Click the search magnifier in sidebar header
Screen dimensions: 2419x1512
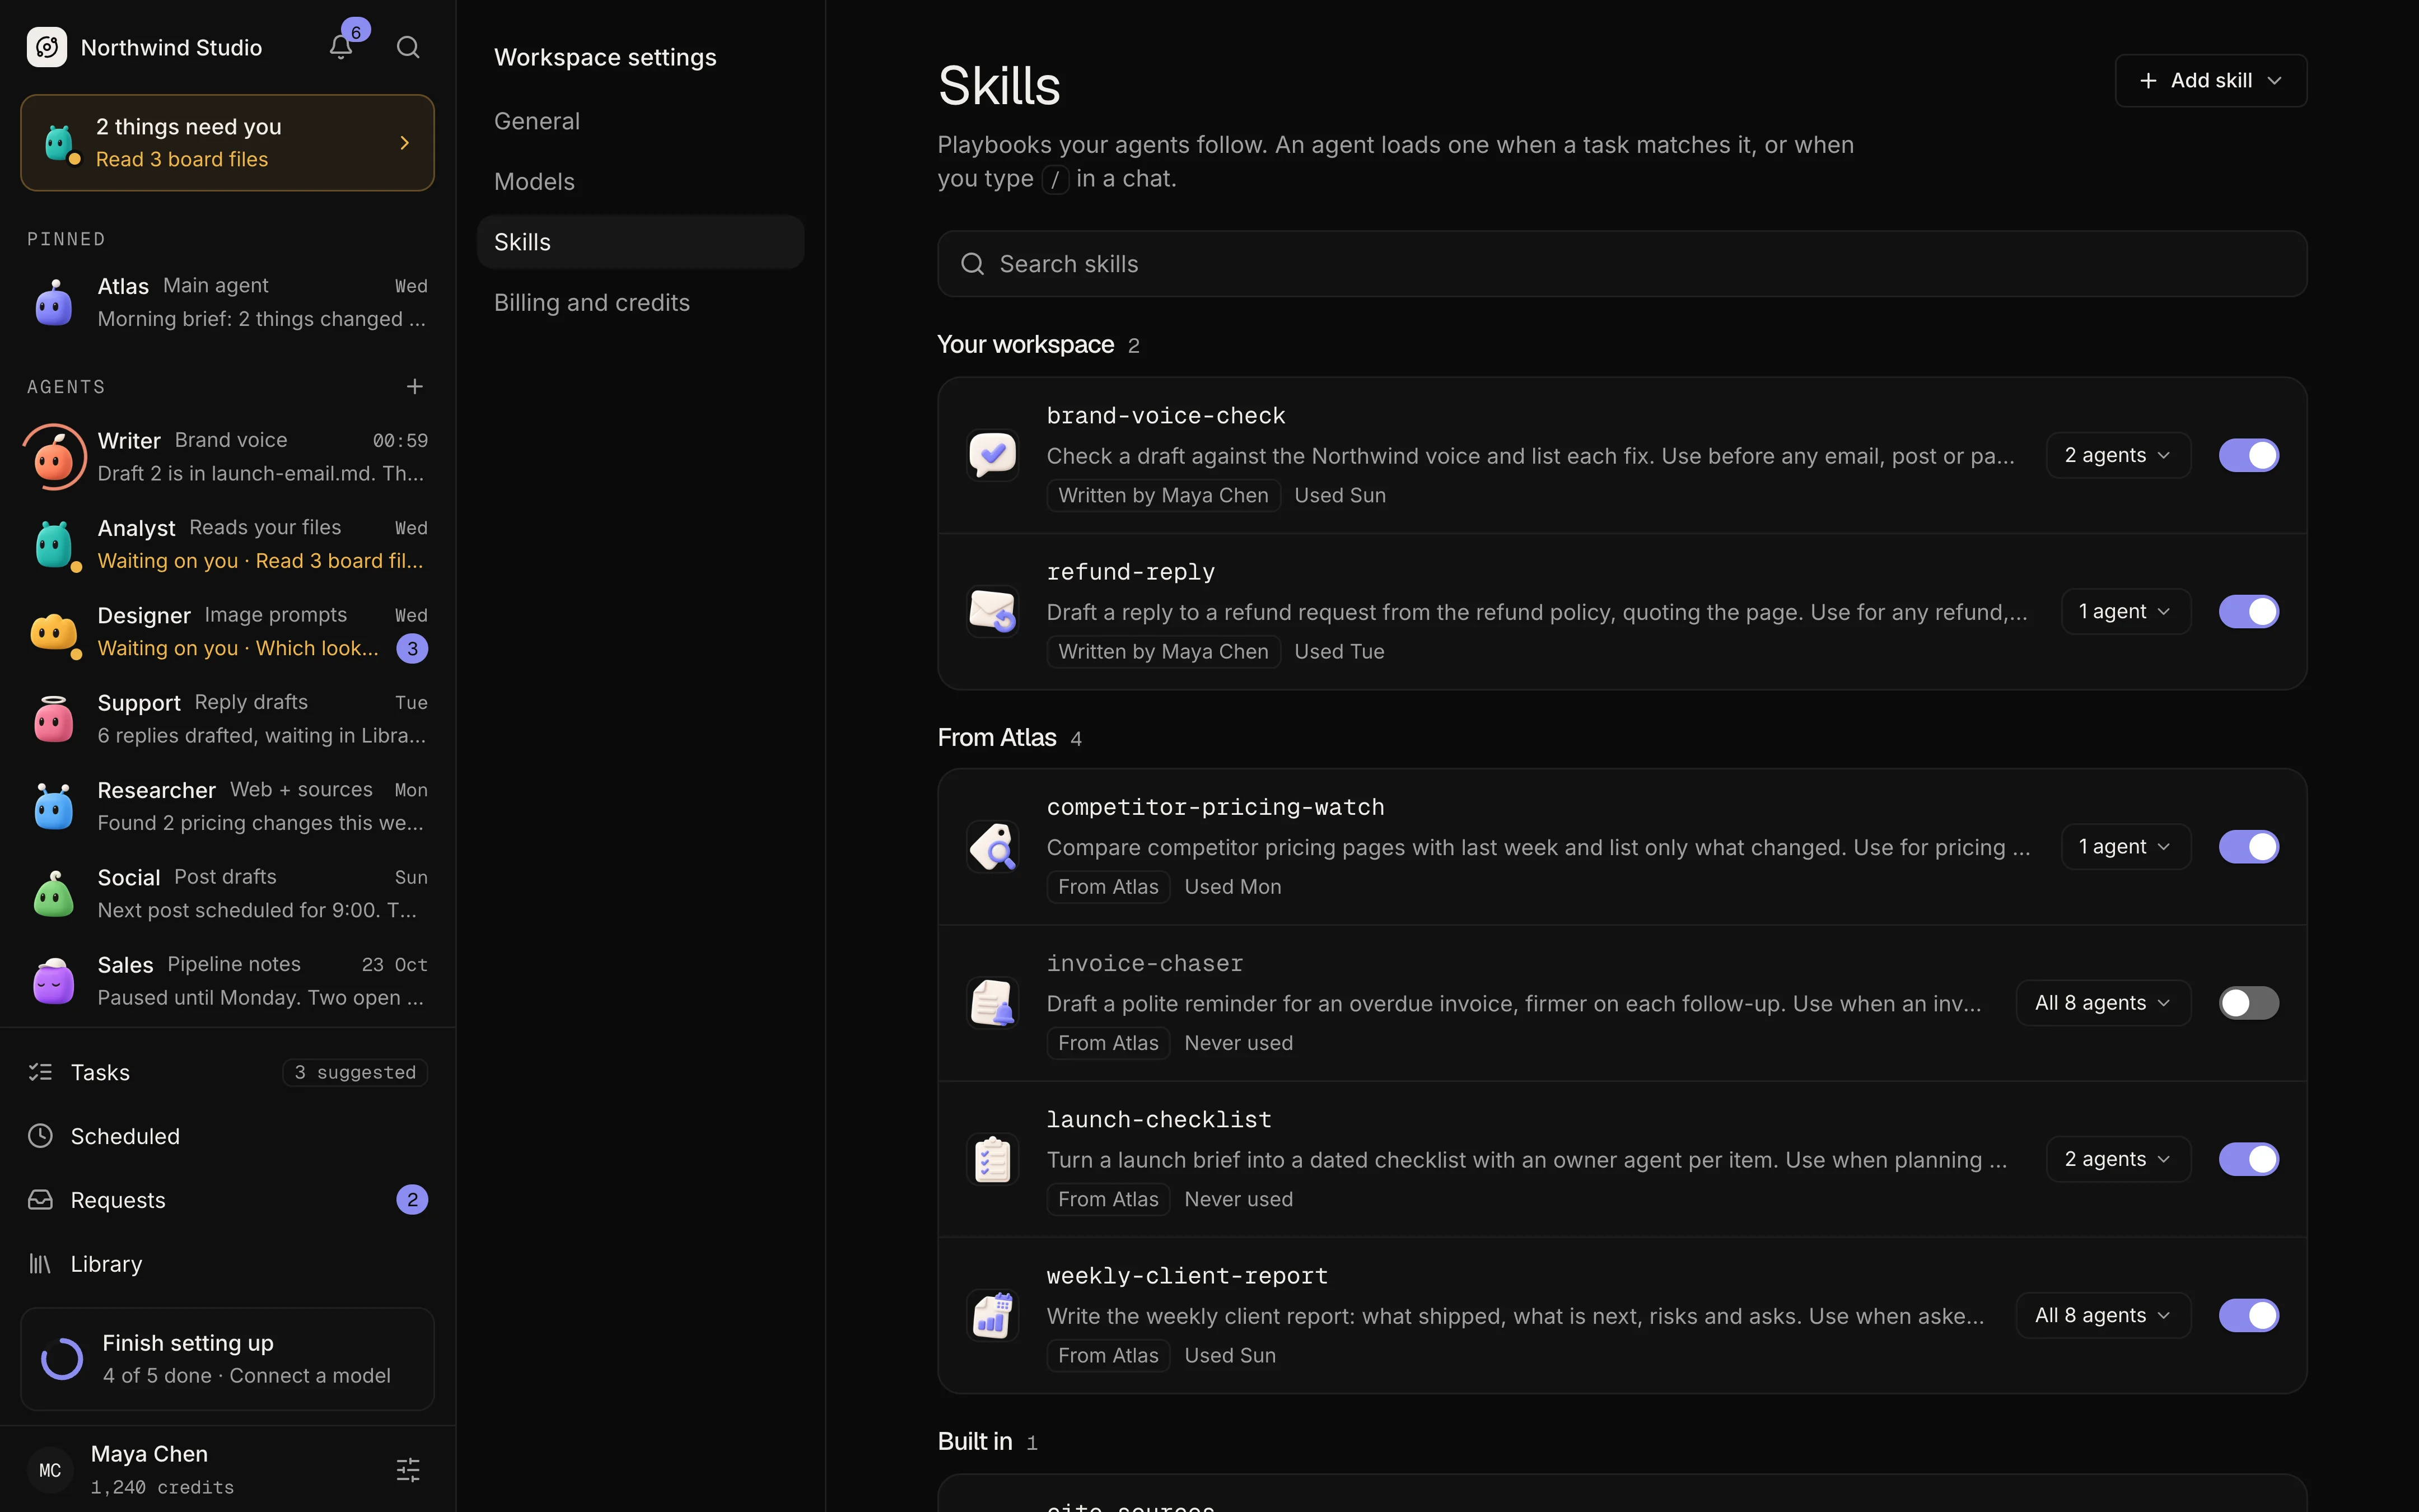[x=408, y=47]
